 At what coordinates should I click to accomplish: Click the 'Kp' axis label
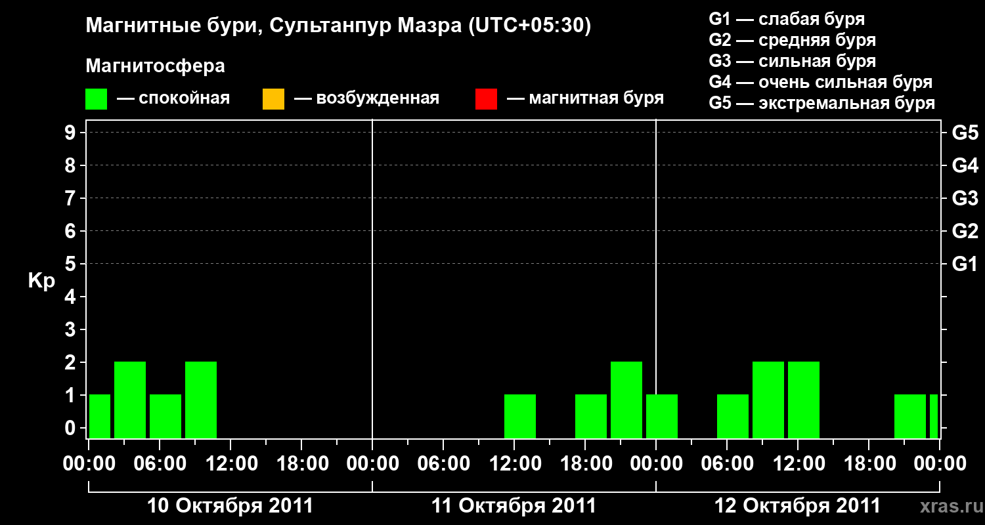click(41, 281)
